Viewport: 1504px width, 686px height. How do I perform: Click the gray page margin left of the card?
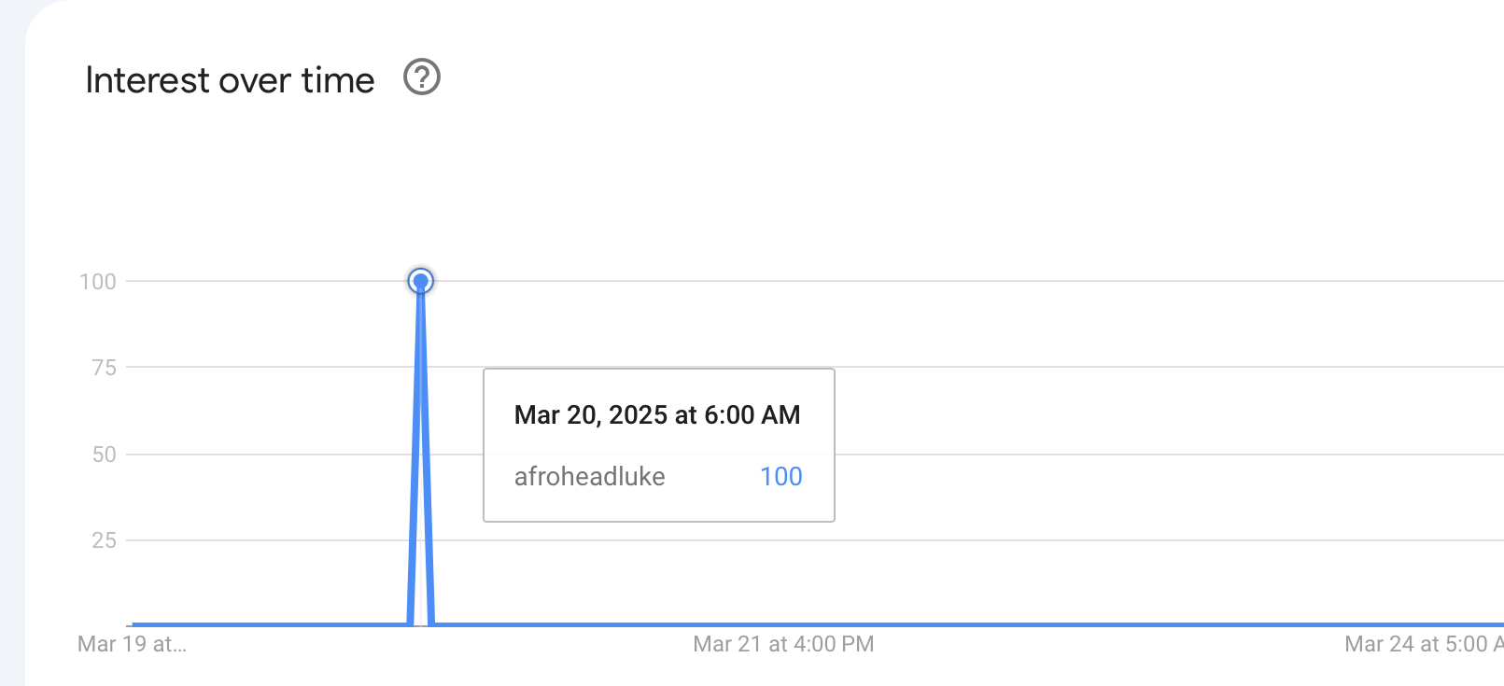(x=11, y=373)
